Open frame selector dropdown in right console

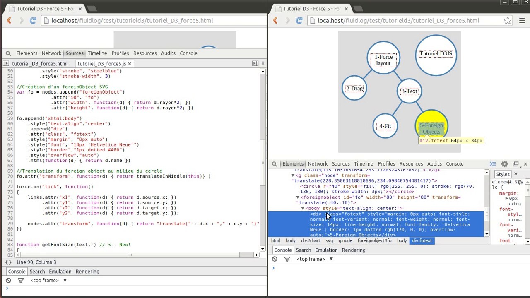[331, 259]
